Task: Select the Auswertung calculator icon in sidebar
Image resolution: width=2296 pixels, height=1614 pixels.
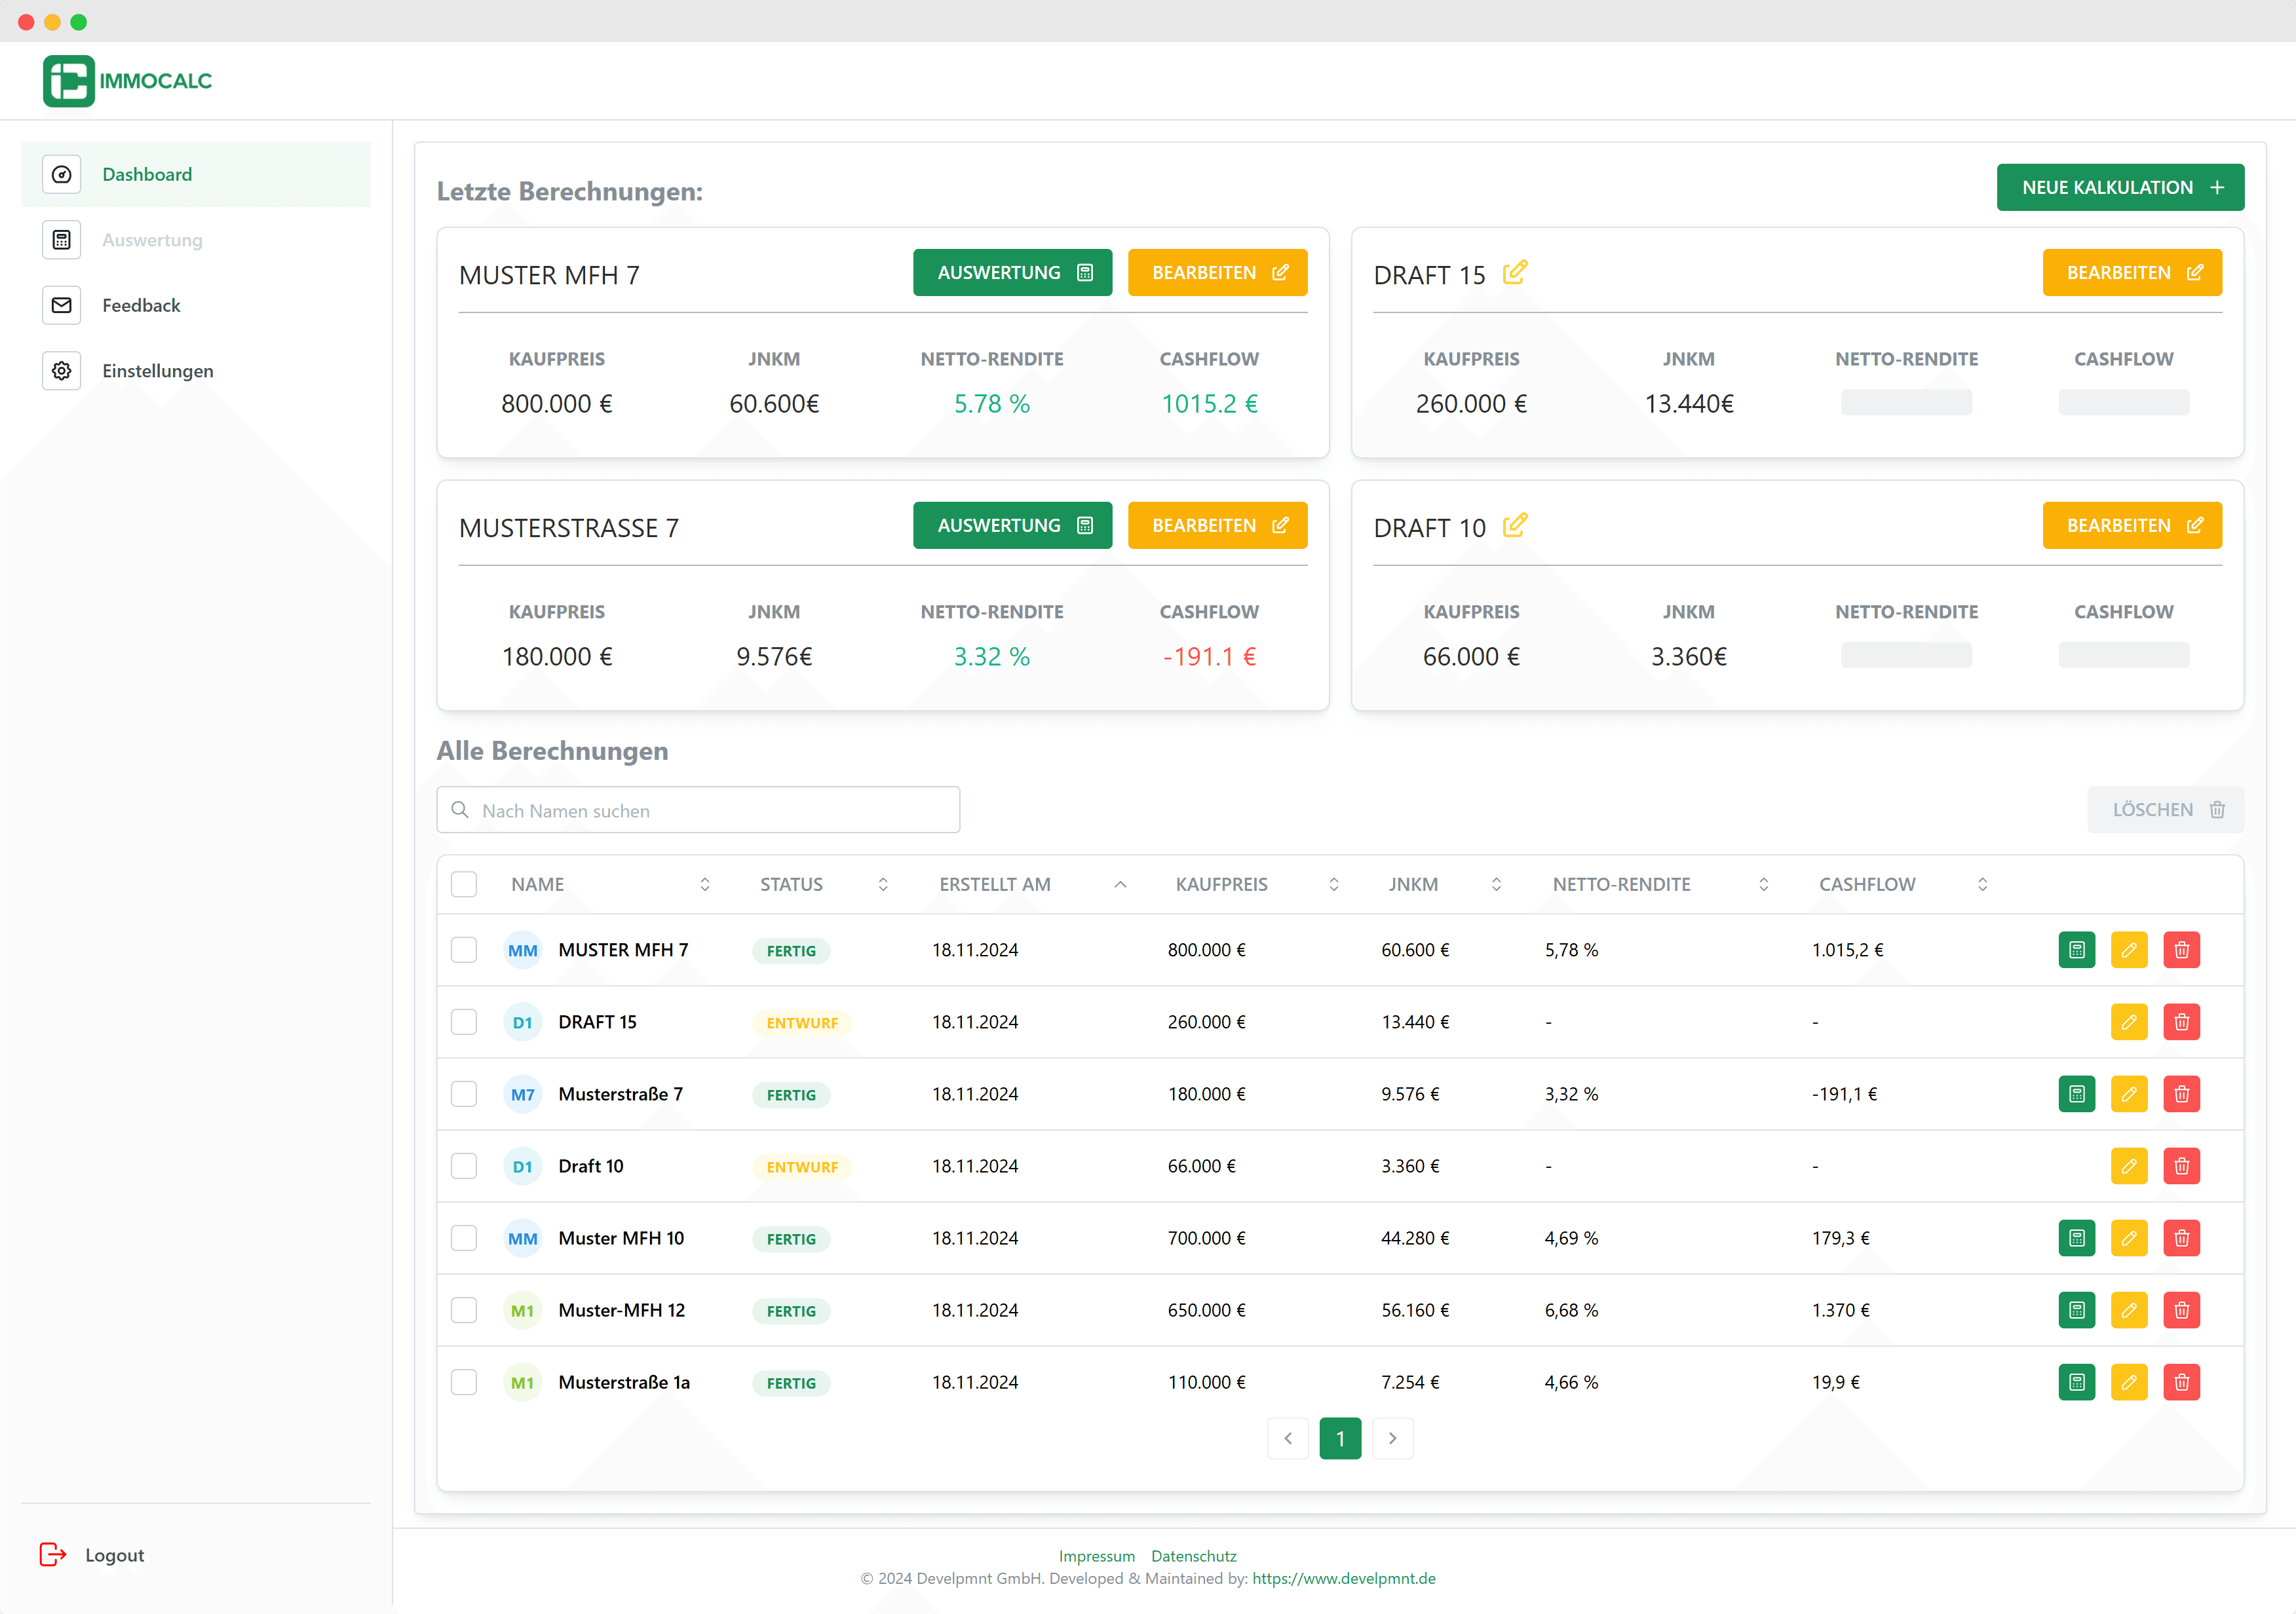Action: tap(61, 240)
